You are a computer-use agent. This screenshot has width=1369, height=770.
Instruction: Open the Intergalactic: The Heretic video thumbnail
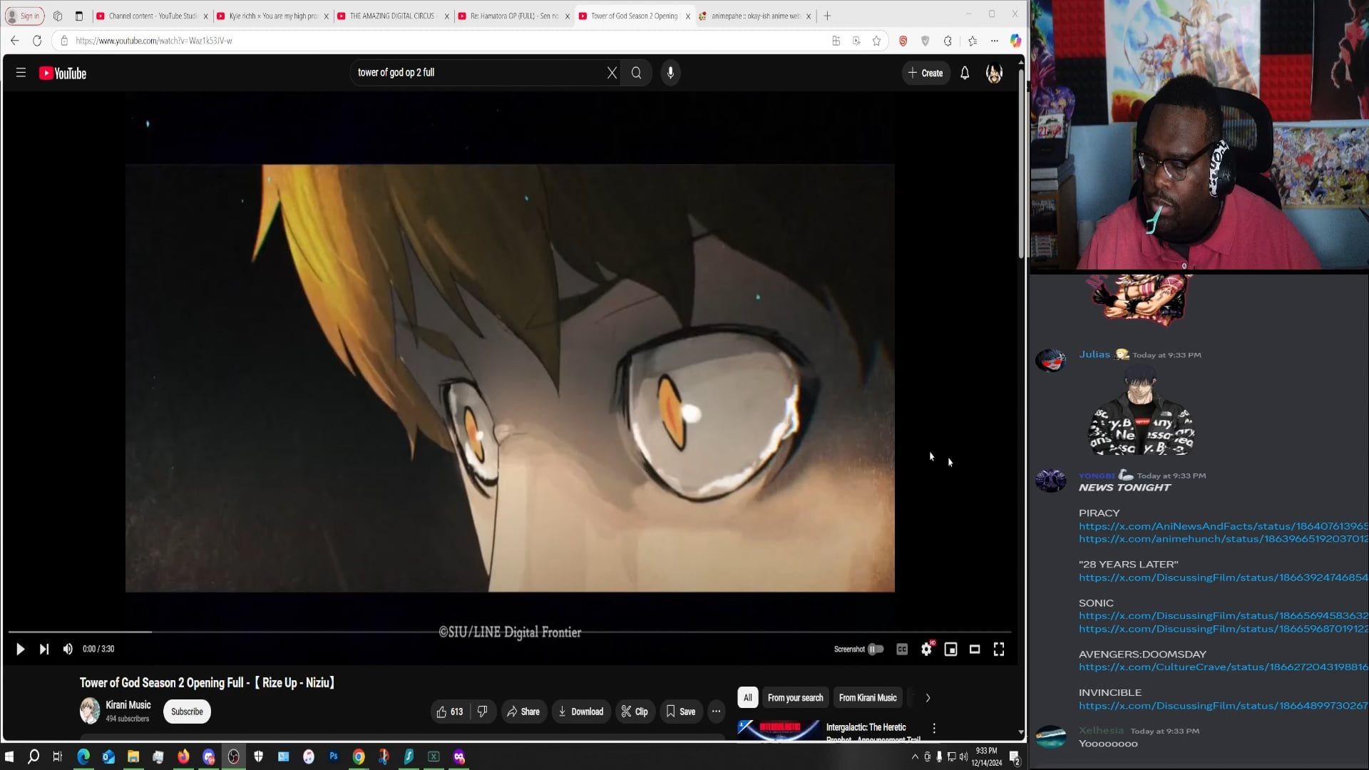(779, 731)
